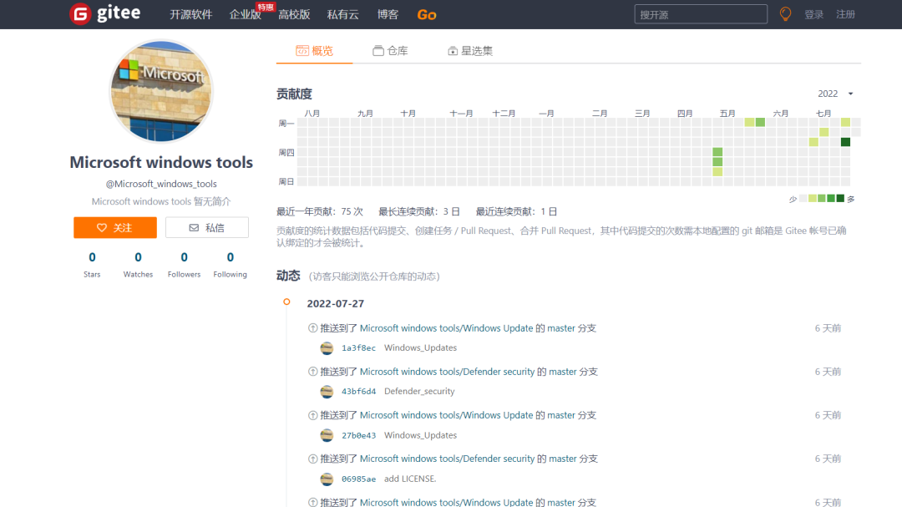
Task: Click the push icon beside commit 1a3f8ec entry
Action: tap(313, 328)
